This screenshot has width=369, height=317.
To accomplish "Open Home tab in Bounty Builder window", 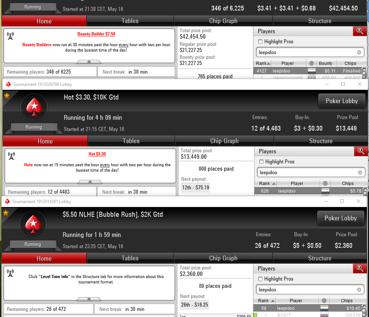I will 44,21.
